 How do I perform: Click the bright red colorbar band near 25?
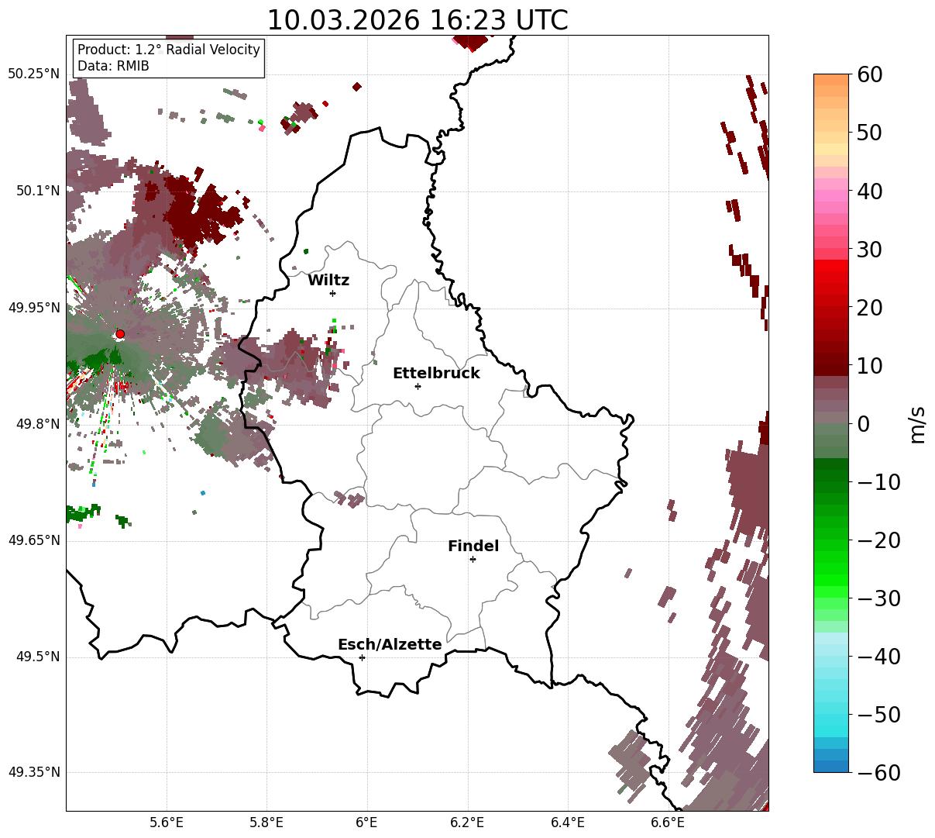tap(831, 277)
